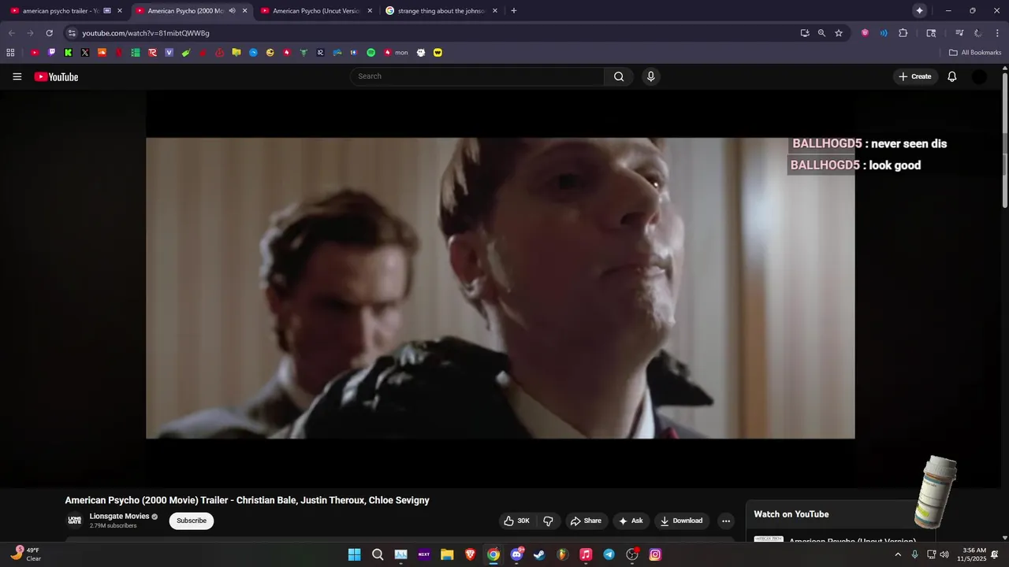Start voice search with microphone icon

click(650, 76)
